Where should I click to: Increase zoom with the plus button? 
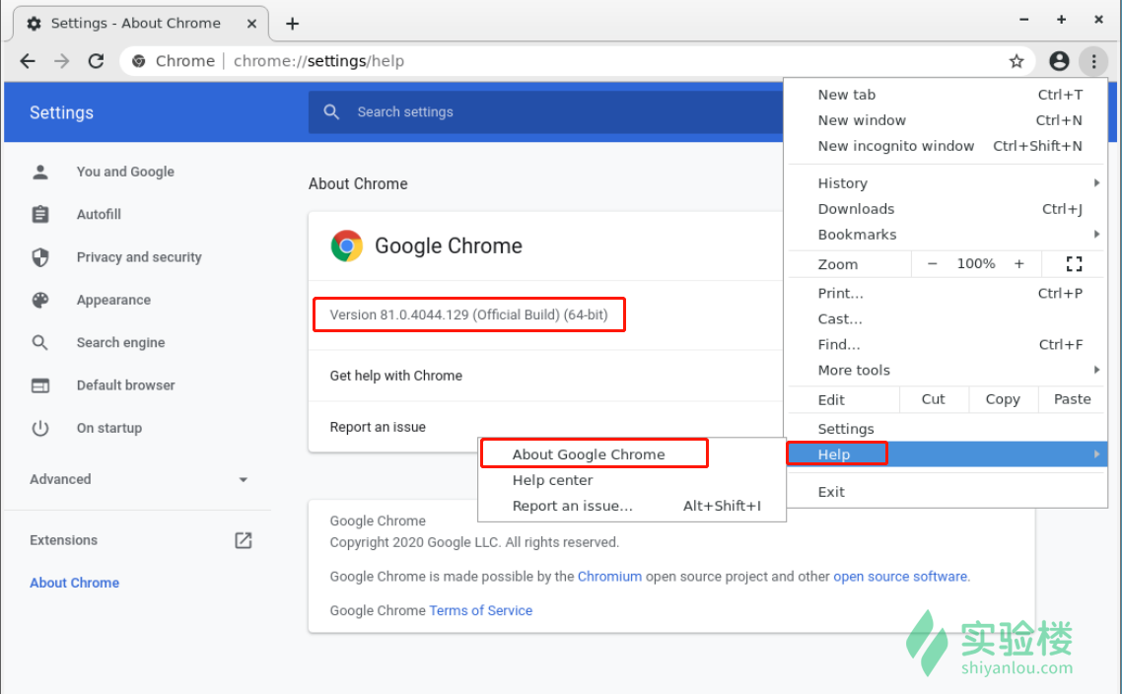1019,264
